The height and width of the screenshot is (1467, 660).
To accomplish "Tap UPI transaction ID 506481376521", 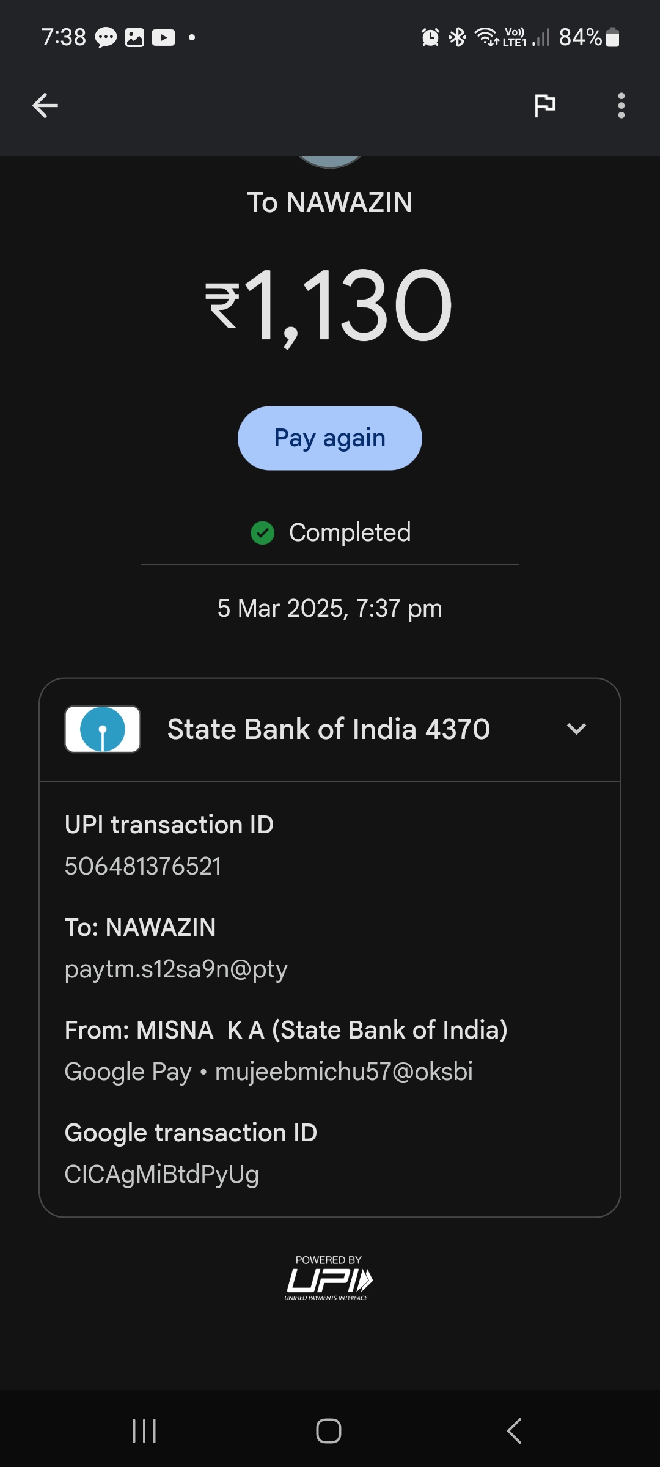I will [143, 866].
